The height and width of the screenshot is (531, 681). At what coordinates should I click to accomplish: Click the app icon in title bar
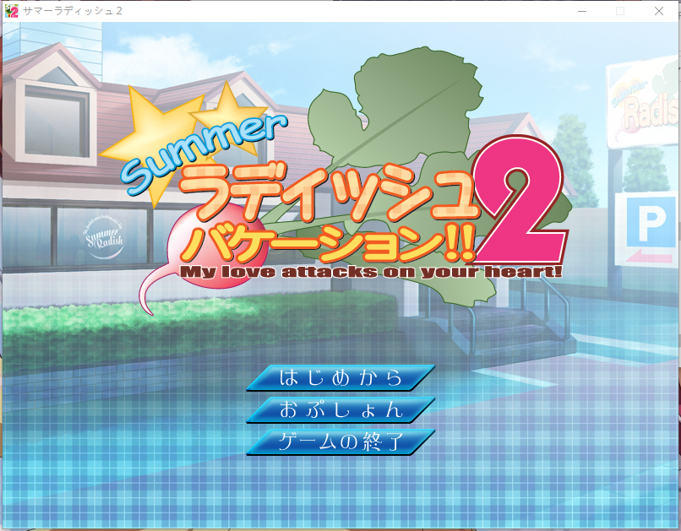[x=12, y=11]
